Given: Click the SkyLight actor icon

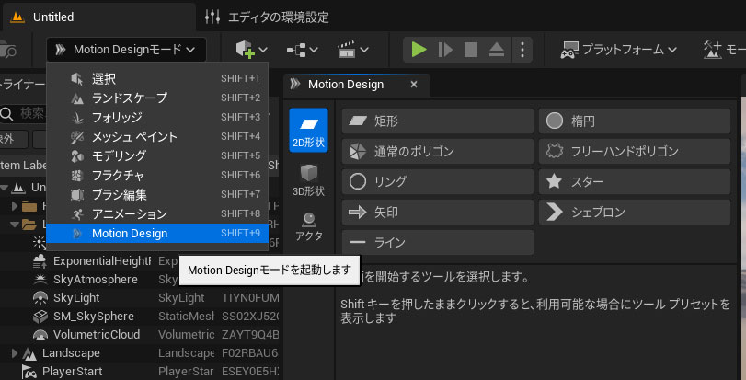Looking at the screenshot, I should point(40,298).
